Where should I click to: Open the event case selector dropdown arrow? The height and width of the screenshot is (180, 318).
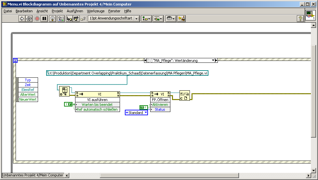[x=213, y=61]
